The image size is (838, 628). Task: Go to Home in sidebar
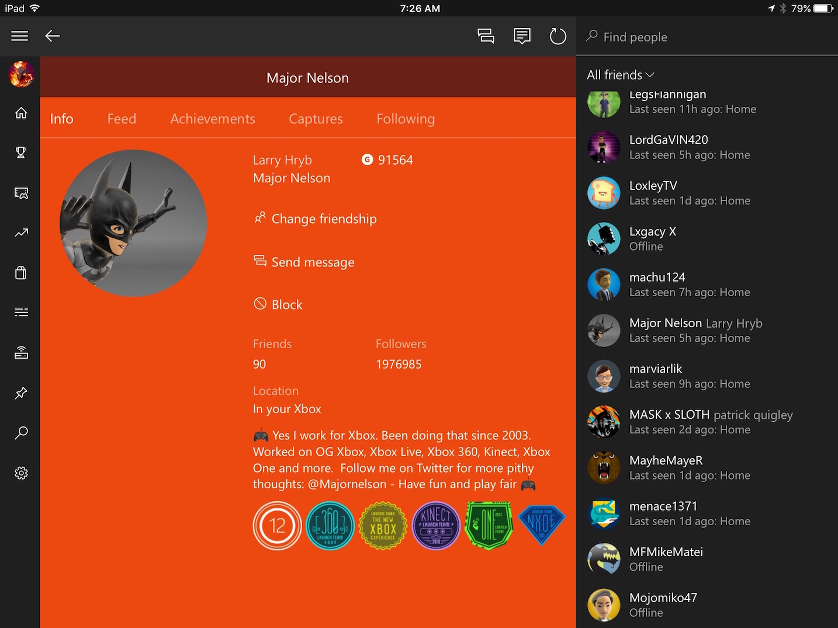21,113
